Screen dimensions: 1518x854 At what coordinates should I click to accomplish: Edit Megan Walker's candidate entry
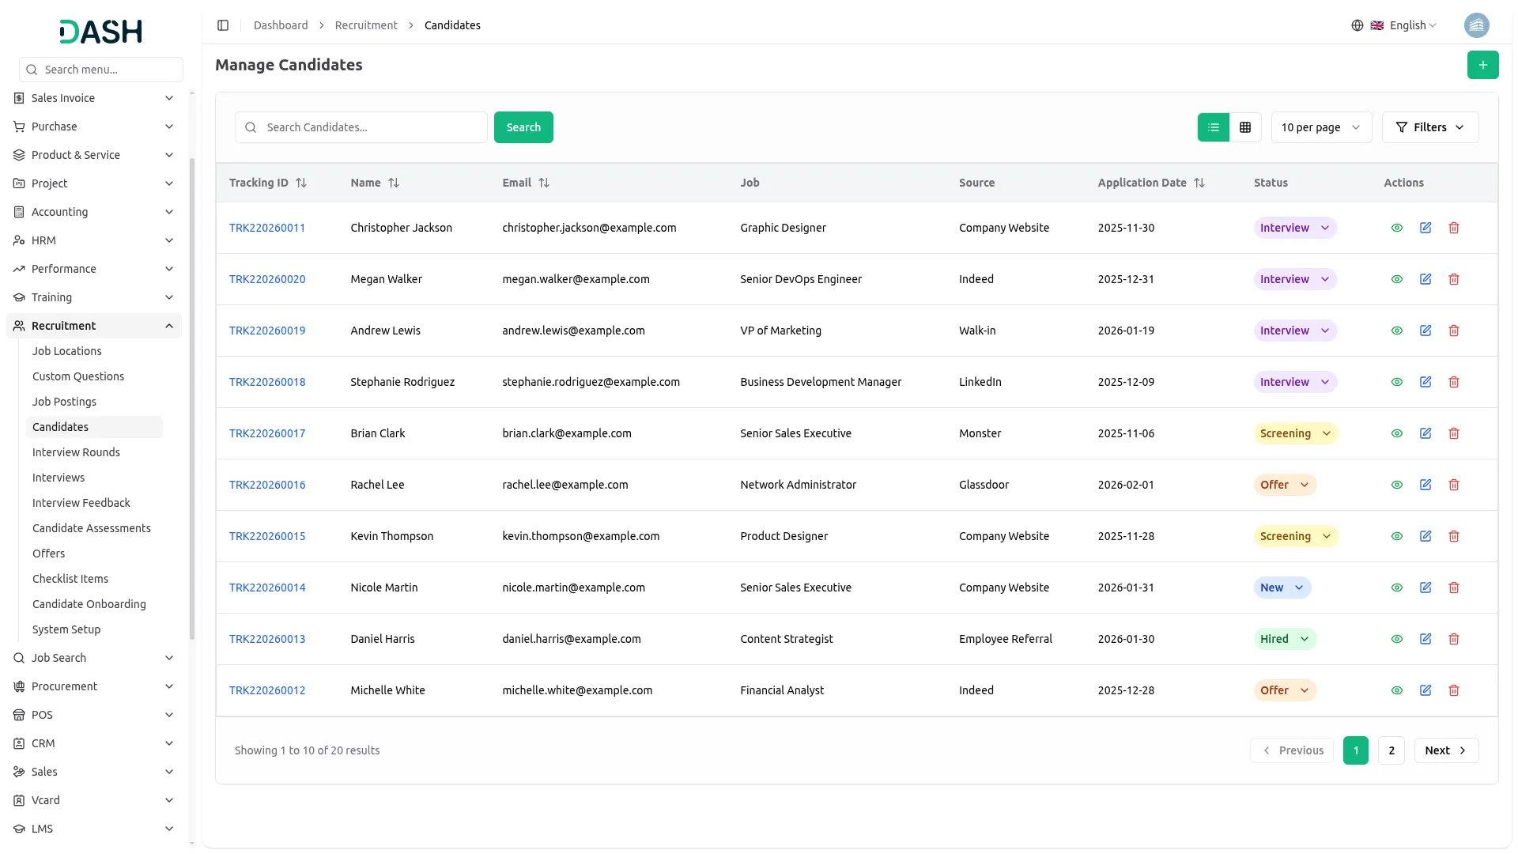[1425, 279]
